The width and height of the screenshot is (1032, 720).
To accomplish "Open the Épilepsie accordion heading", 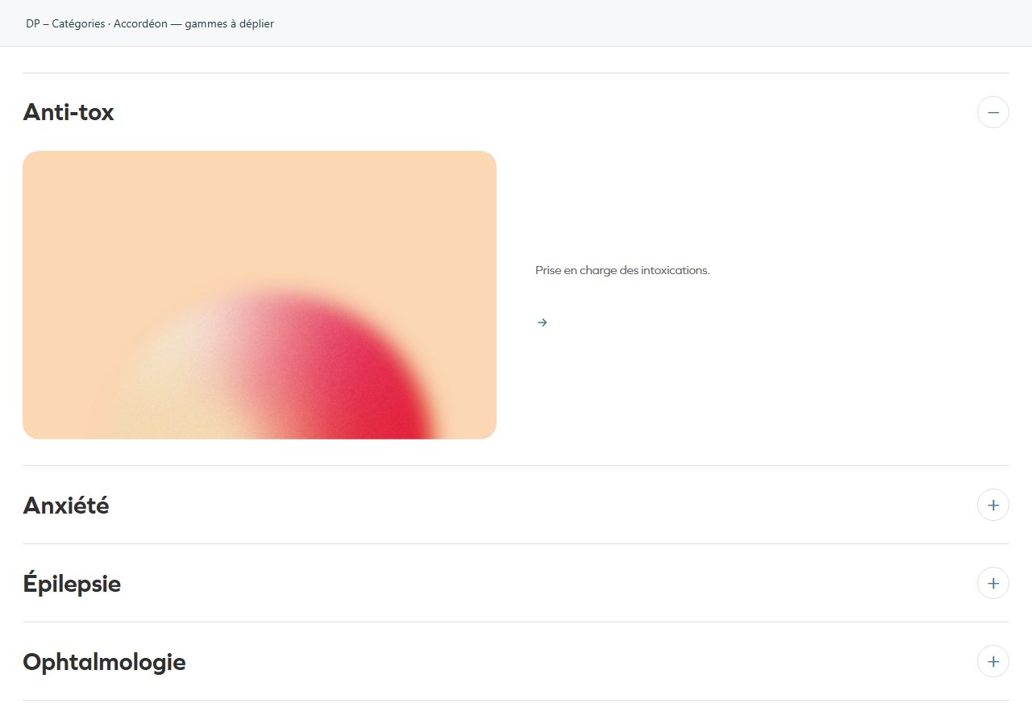I will pos(72,583).
